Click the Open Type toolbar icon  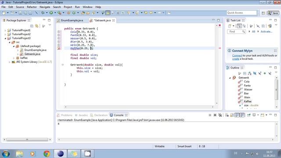[x=83, y=13]
